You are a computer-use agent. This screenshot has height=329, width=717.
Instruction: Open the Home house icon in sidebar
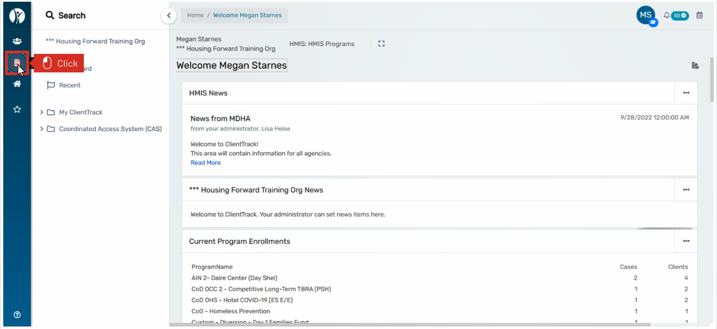click(x=17, y=84)
